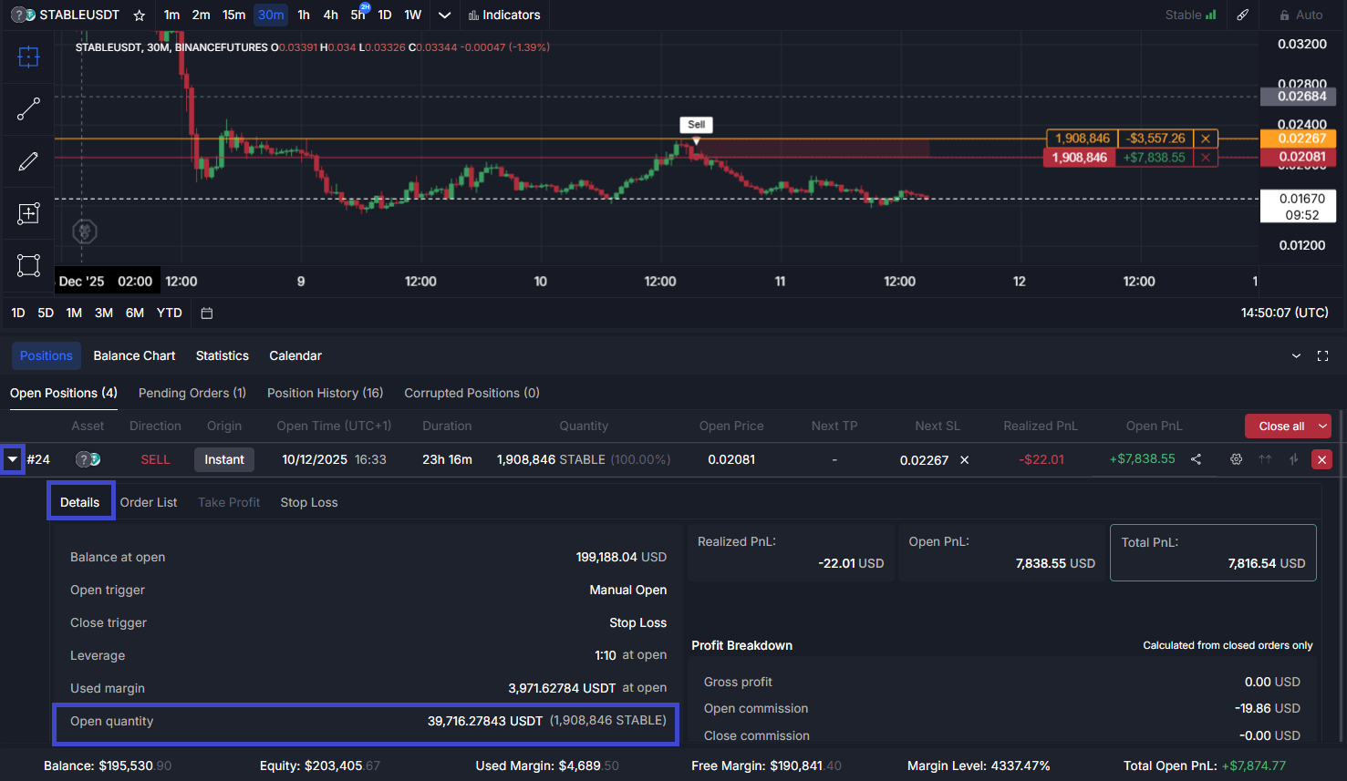Open the calendar date range picker
This screenshot has width=1347, height=781.
(x=207, y=313)
